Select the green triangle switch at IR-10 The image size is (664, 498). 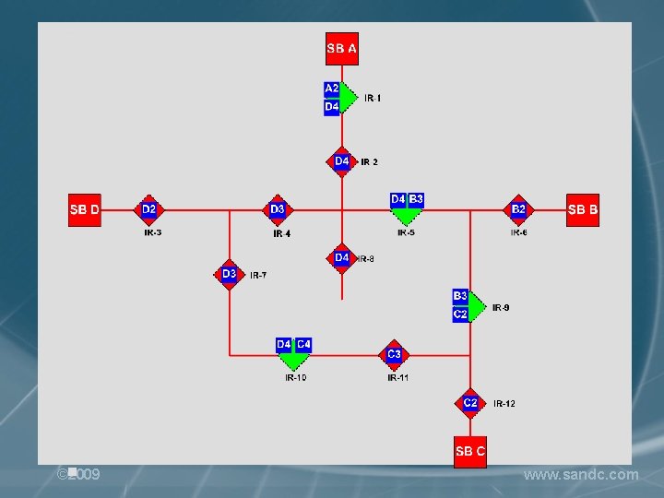pyautogui.click(x=293, y=362)
